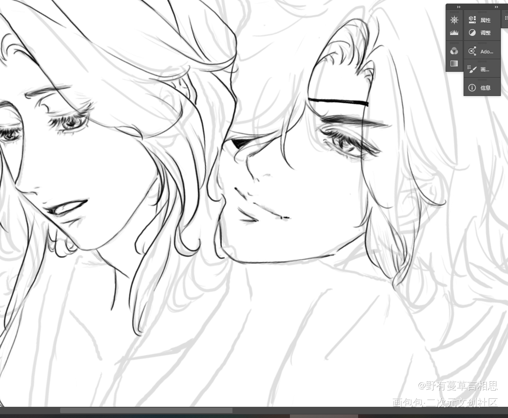Click the grip handle above Ado... panel button
This screenshot has width=508, height=418.
click(482, 43)
